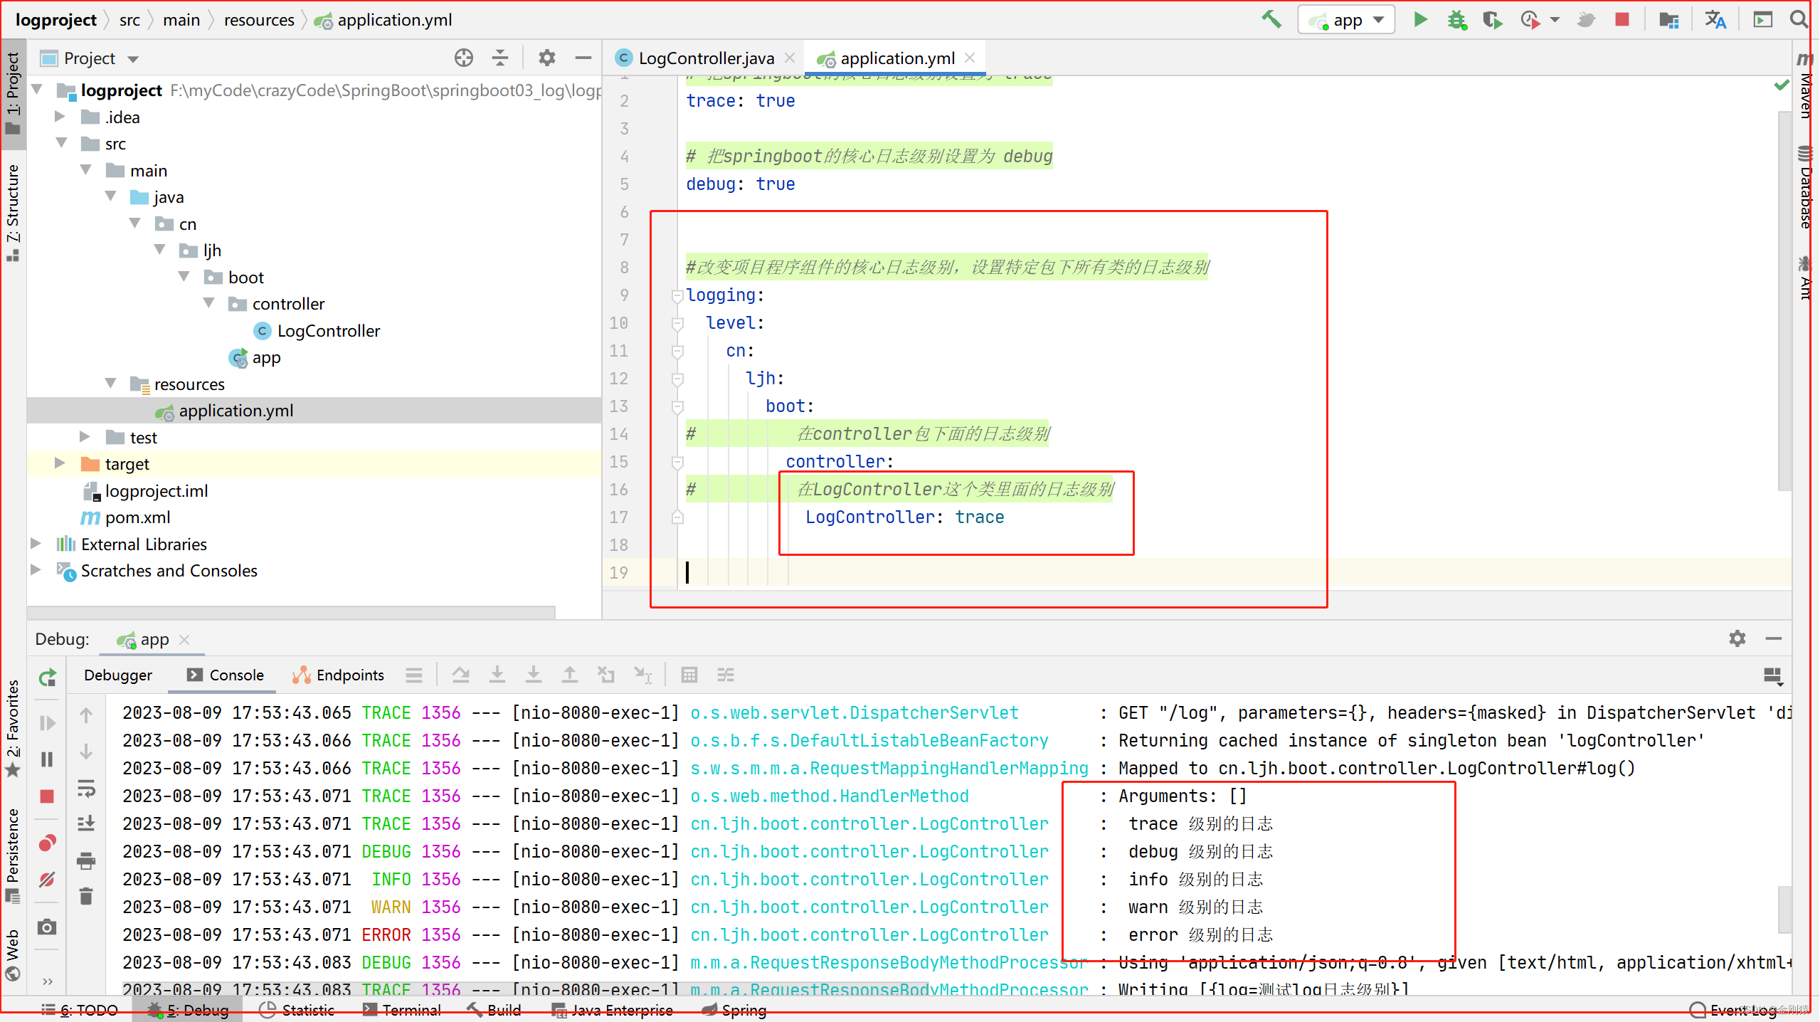Click the red Stop button in top toolbar
The image size is (1820, 1022).
[x=1621, y=20]
